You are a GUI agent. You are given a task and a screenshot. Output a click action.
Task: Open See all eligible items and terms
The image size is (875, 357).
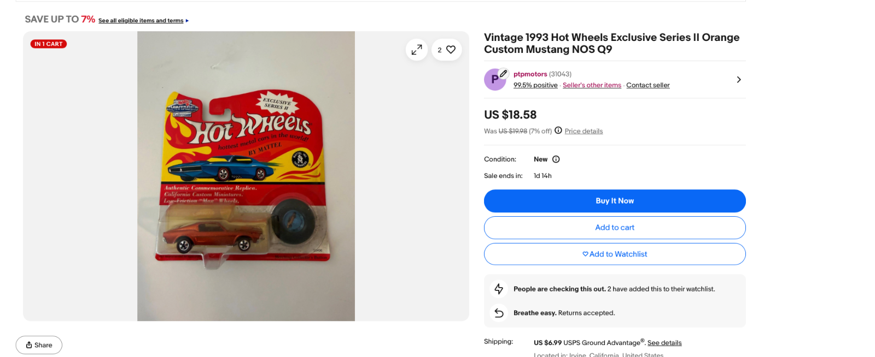coord(141,21)
